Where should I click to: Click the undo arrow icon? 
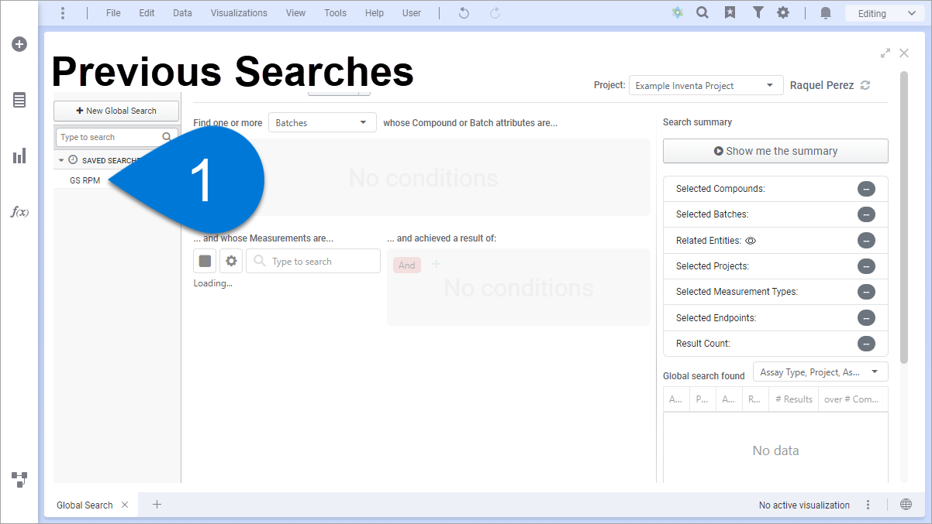(464, 13)
